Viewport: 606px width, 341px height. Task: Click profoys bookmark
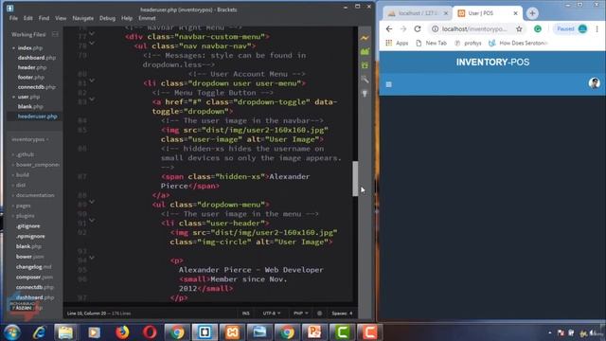click(x=468, y=43)
